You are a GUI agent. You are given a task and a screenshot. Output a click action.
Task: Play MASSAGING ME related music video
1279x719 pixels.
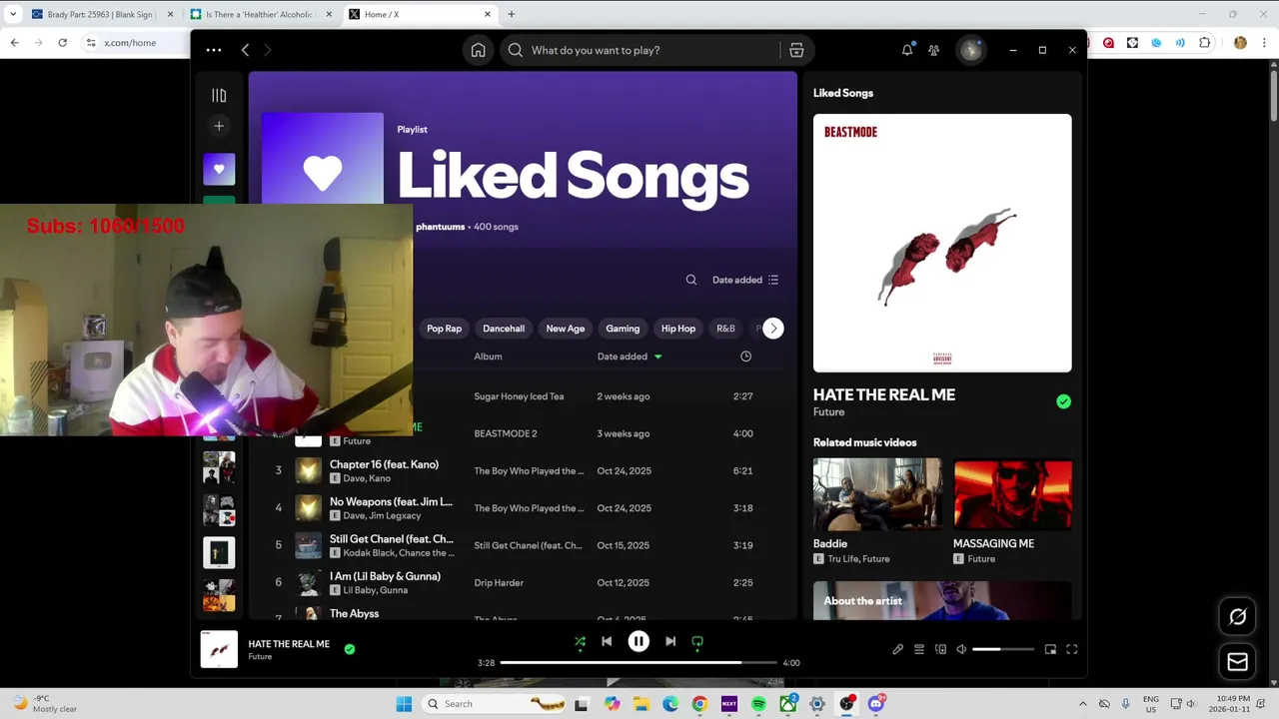[x=1012, y=493]
